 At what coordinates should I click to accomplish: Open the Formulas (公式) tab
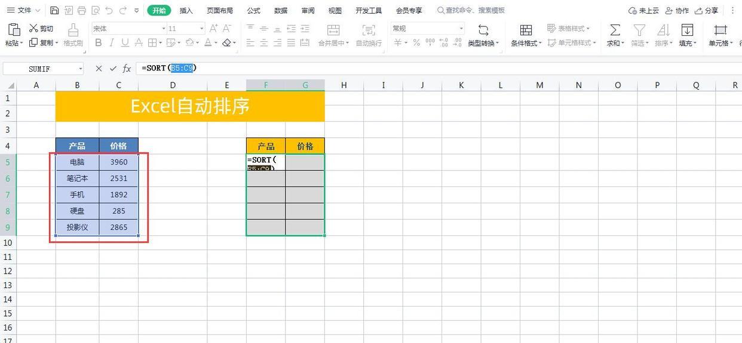253,10
